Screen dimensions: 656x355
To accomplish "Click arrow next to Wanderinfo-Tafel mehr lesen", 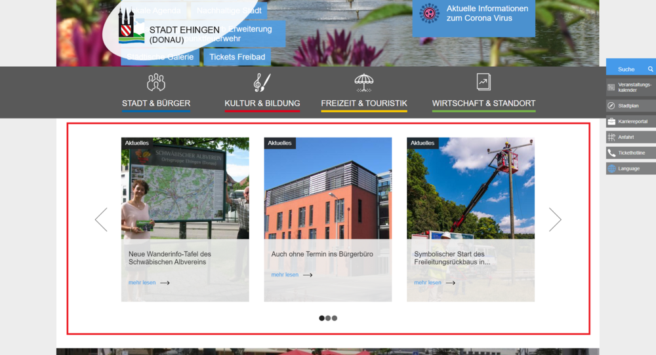I will pyautogui.click(x=165, y=283).
